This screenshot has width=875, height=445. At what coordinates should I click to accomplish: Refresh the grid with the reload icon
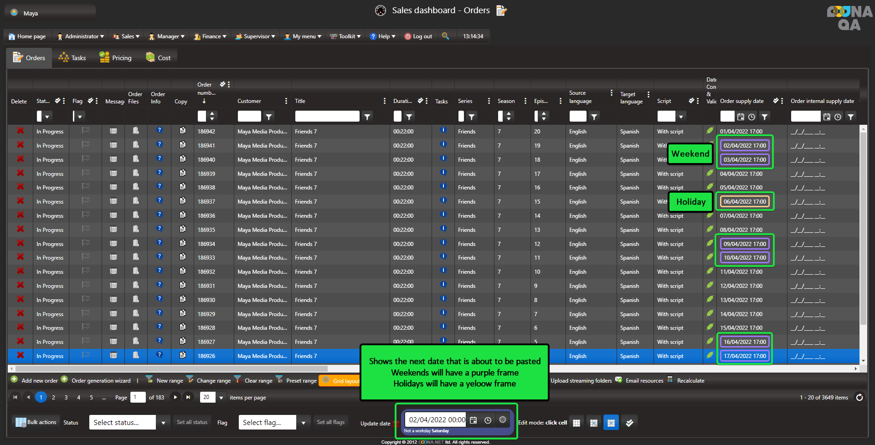pos(859,397)
